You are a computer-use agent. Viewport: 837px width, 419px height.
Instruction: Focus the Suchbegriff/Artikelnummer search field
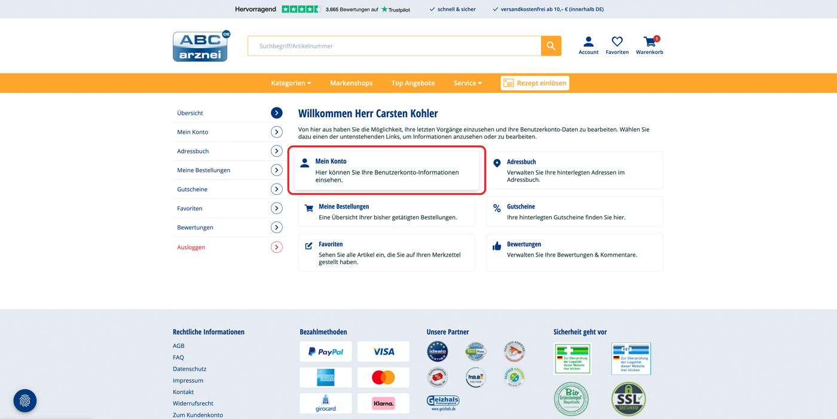pos(394,46)
